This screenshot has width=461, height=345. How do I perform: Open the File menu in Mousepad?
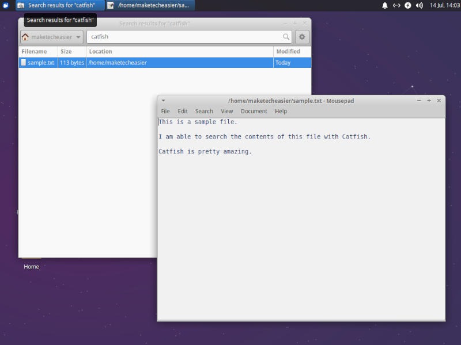coord(164,111)
